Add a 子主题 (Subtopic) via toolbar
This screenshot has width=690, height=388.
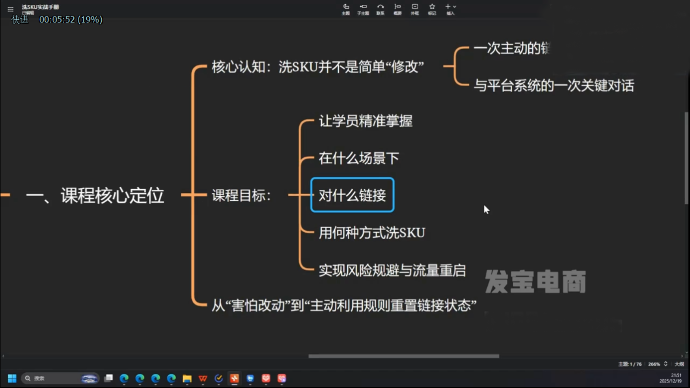pos(363,9)
